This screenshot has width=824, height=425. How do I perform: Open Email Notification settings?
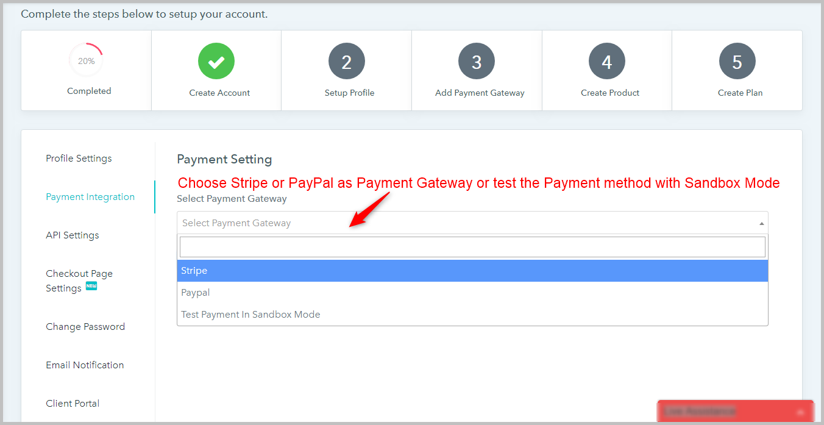pos(85,365)
